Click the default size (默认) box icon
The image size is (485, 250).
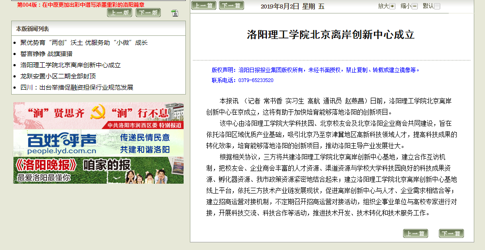437,6
